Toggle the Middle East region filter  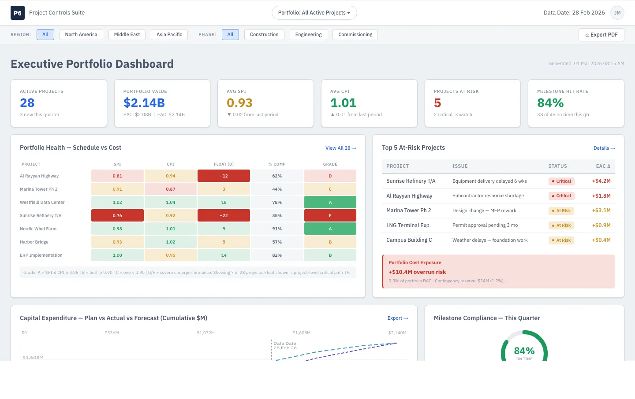click(127, 35)
